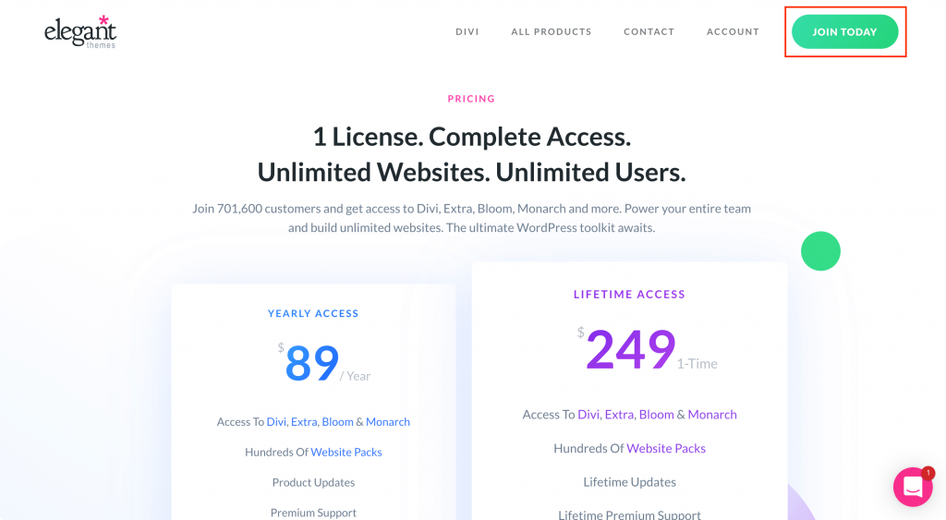Click the JOIN TODAY button
This screenshot has width=946, height=520.
point(844,32)
